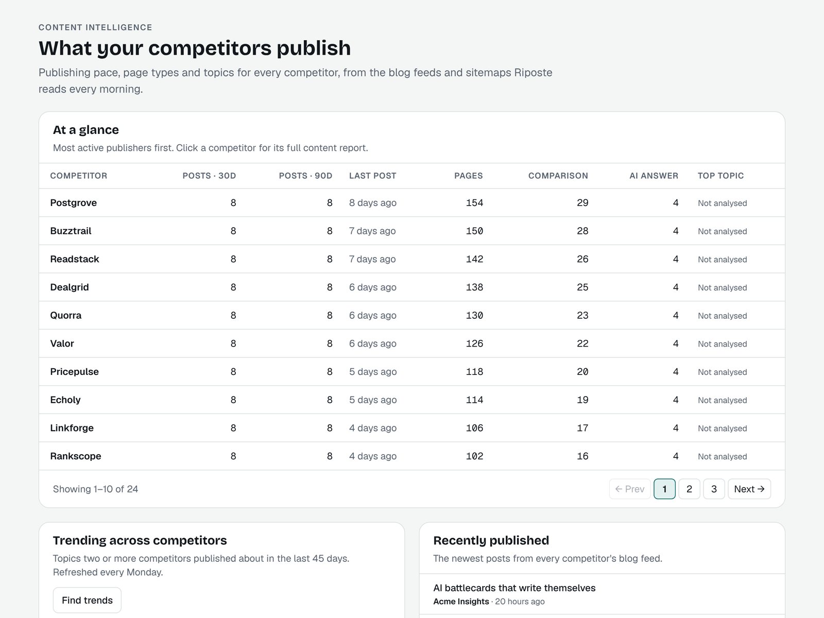824x618 pixels.
Task: Go to page 2 of competitors
Action: [x=689, y=489]
